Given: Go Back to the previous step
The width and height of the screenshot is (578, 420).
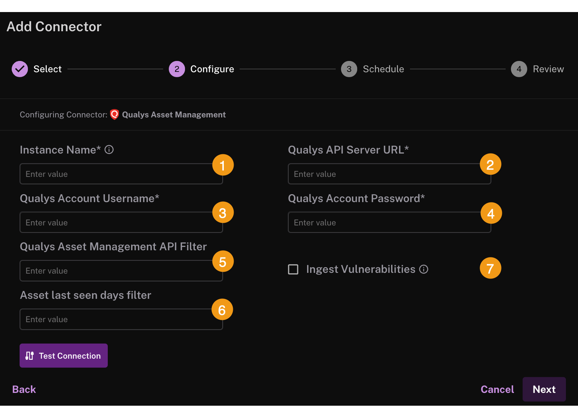Looking at the screenshot, I should 24,389.
